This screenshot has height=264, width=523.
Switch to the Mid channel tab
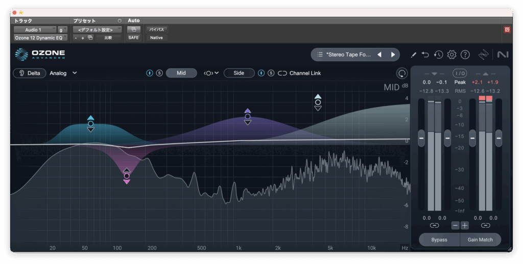coord(181,73)
